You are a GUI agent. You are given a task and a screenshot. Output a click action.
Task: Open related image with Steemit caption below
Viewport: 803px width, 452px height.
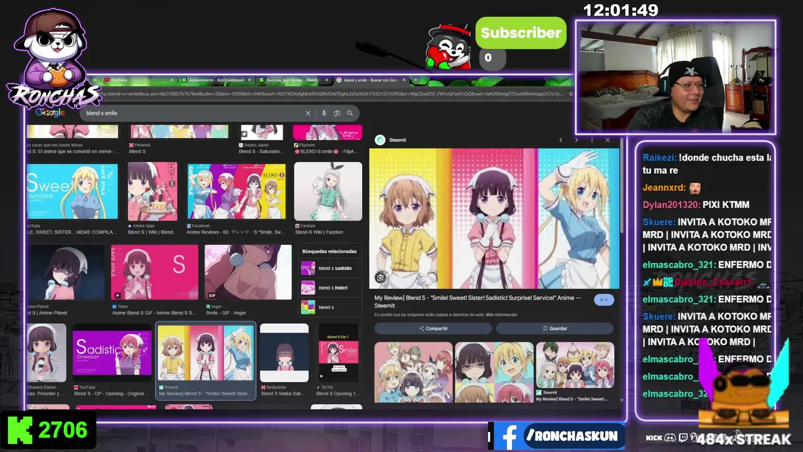(575, 365)
